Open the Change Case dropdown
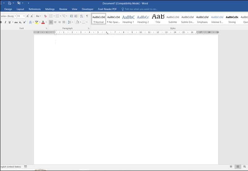Viewport: 248px width, 171px height. point(38,16)
